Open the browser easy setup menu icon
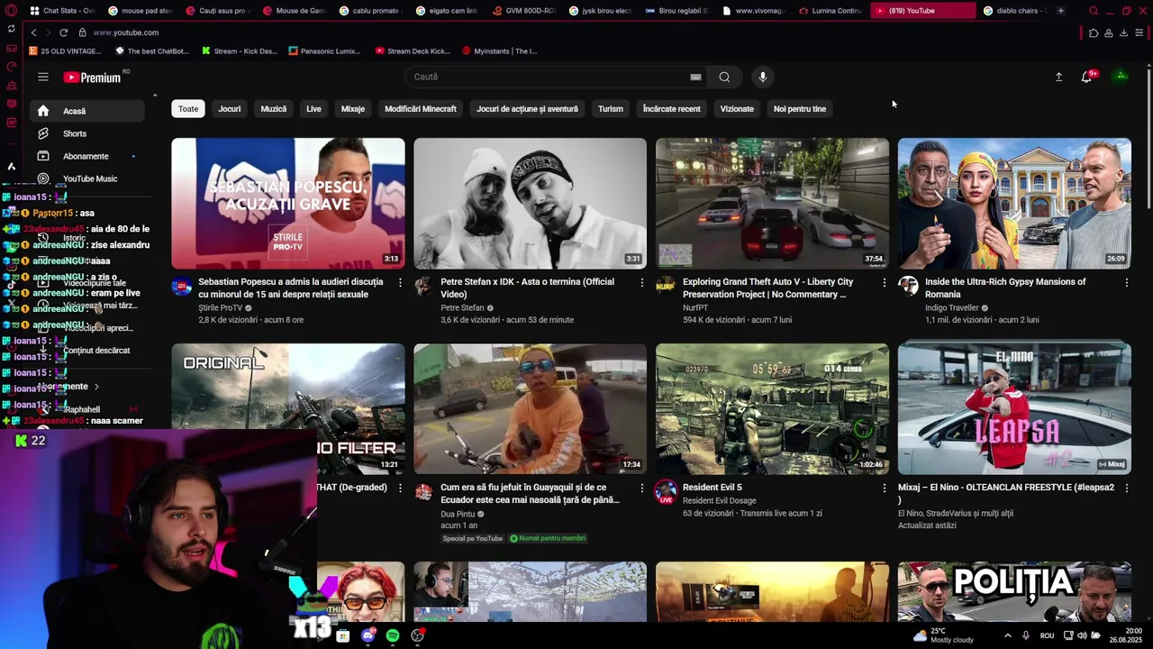Image resolution: width=1153 pixels, height=649 pixels. point(1139,32)
